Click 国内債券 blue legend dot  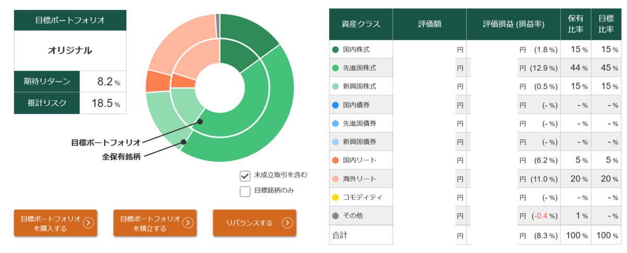pos(335,105)
